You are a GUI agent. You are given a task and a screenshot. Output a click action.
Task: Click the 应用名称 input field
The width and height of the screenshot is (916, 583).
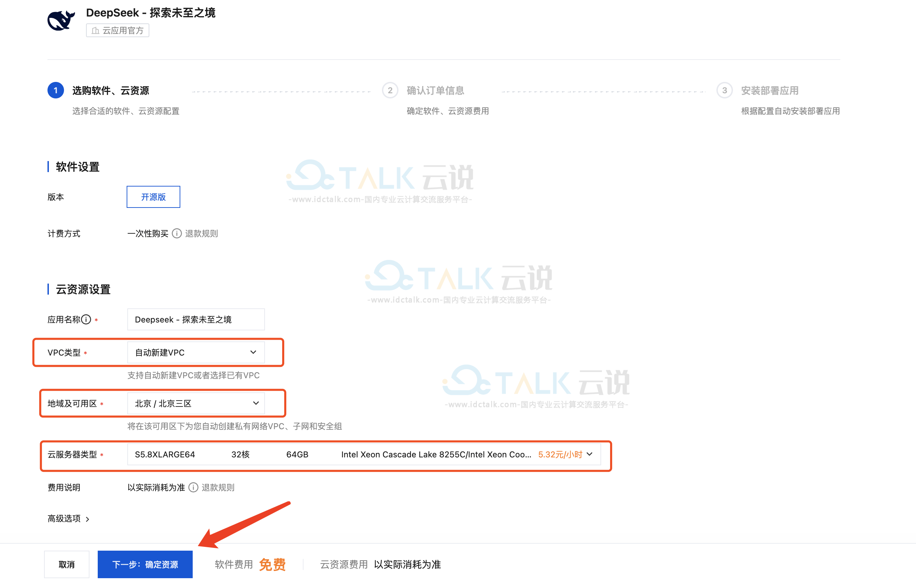(x=196, y=319)
